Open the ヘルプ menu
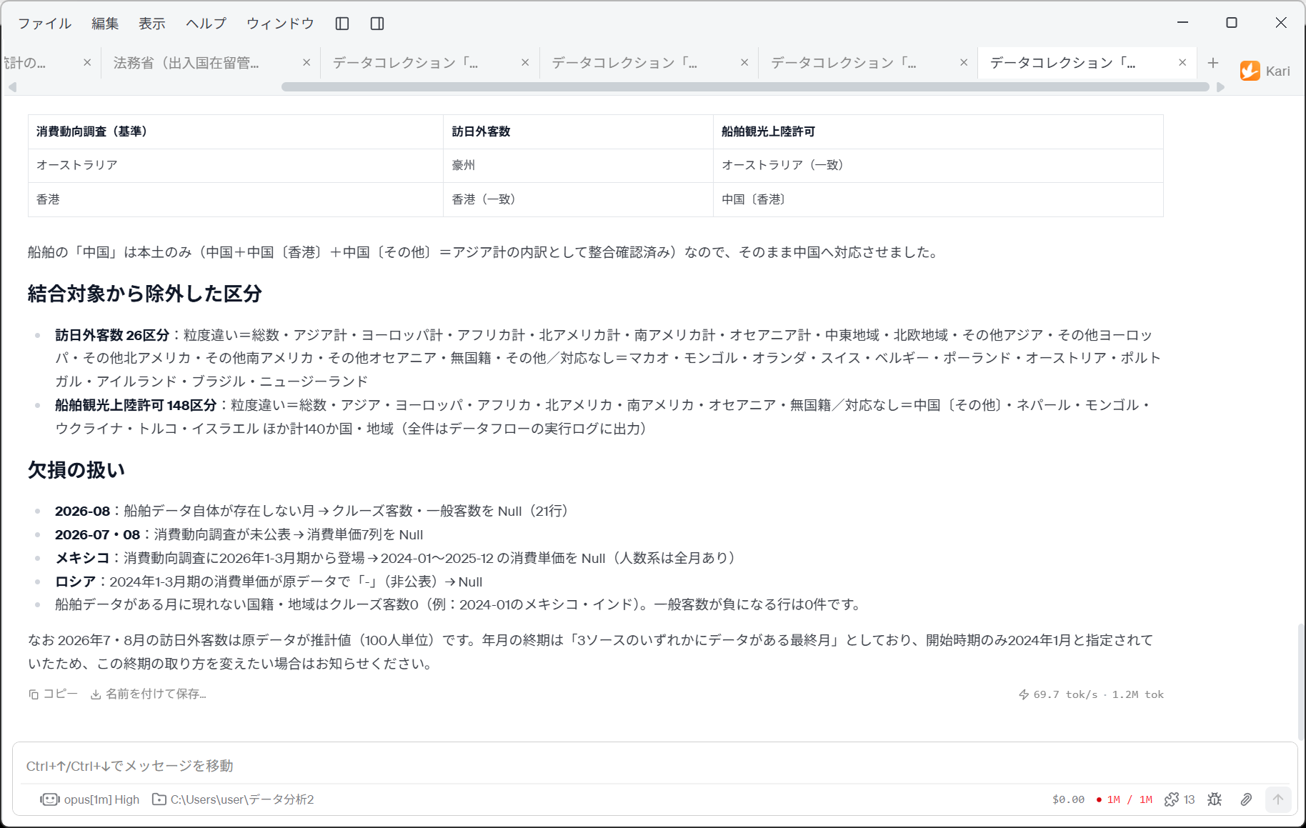The image size is (1306, 828). pyautogui.click(x=206, y=24)
